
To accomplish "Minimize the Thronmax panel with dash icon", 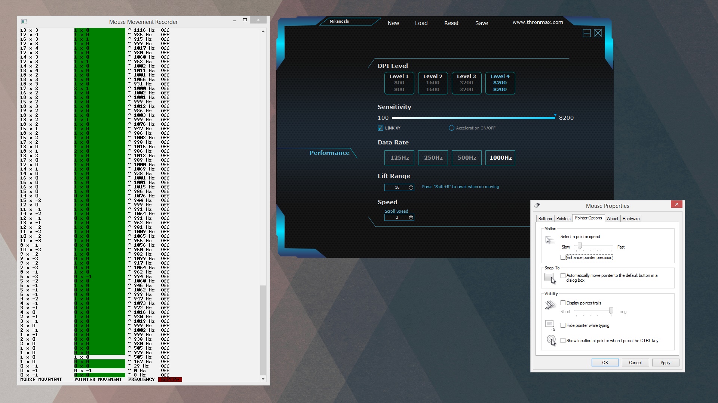I will click(587, 34).
